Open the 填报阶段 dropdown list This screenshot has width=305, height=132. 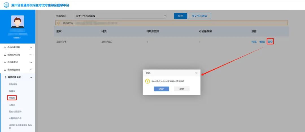[120, 16]
